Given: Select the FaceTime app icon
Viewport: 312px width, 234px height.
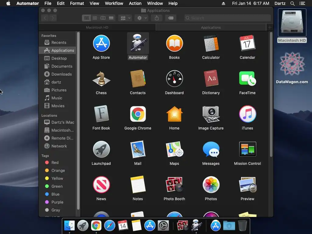Looking at the screenshot, I should tap(247, 79).
